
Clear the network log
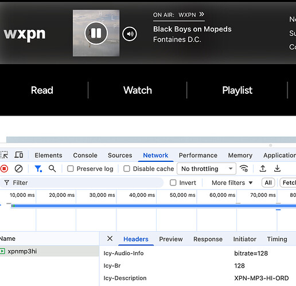pos(18,169)
